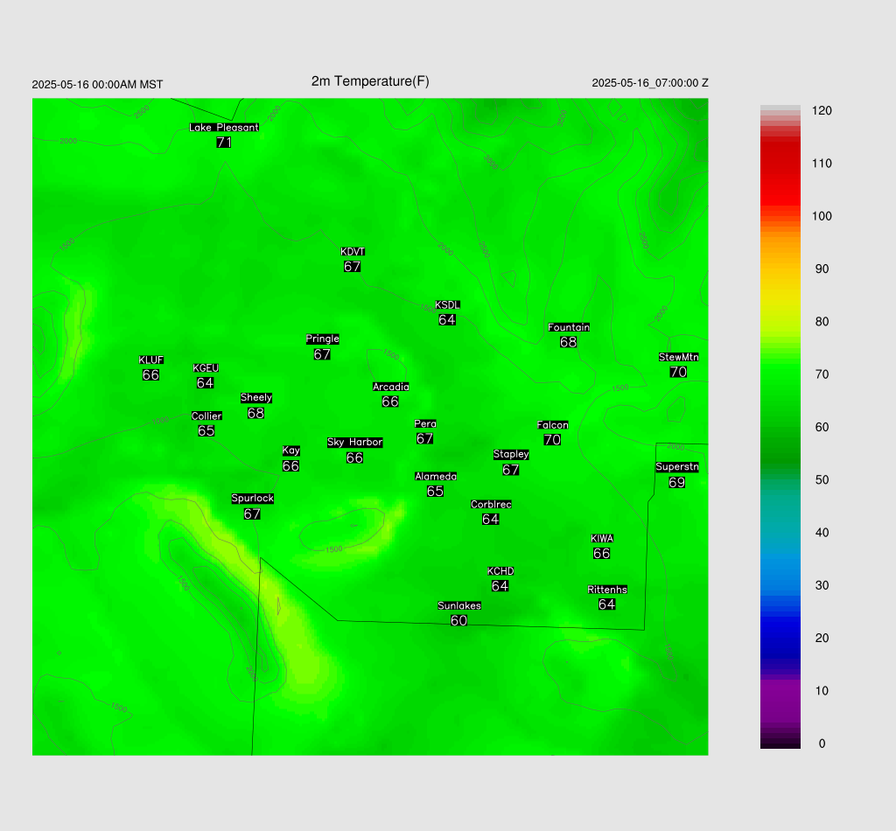
Task: Click the Collier station label
Action: coord(206,415)
